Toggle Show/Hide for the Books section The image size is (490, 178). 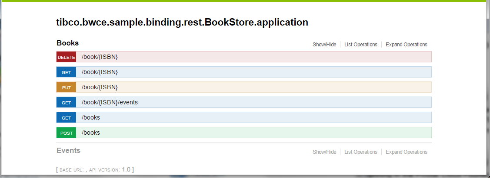coord(324,45)
